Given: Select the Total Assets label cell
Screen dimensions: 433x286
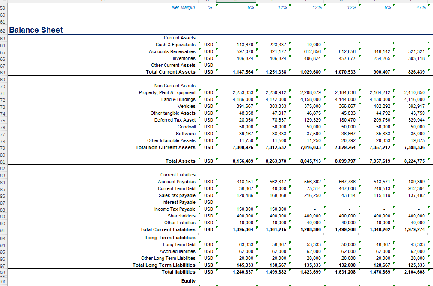Looking at the screenshot, I should pyautogui.click(x=180, y=161).
